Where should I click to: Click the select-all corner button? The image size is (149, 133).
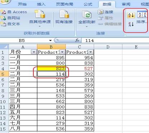coord(4,47)
